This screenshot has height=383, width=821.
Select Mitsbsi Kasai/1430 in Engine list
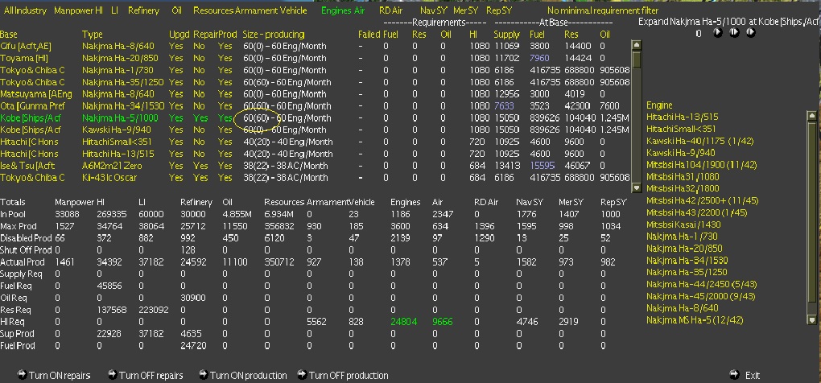pos(683,224)
